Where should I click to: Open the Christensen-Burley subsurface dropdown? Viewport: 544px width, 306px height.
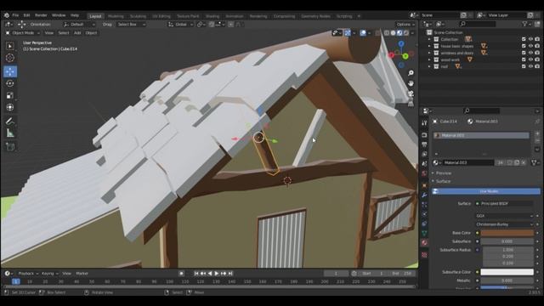(x=504, y=224)
